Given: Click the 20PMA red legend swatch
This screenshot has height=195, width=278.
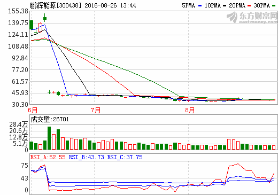Looking at the screenshot, I should pos(249,6).
